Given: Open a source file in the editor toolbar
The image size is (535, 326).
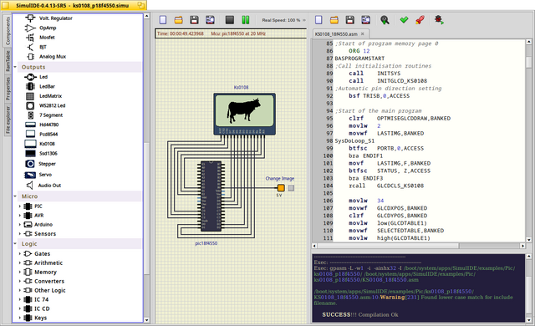Looking at the screenshot, I should click(334, 20).
